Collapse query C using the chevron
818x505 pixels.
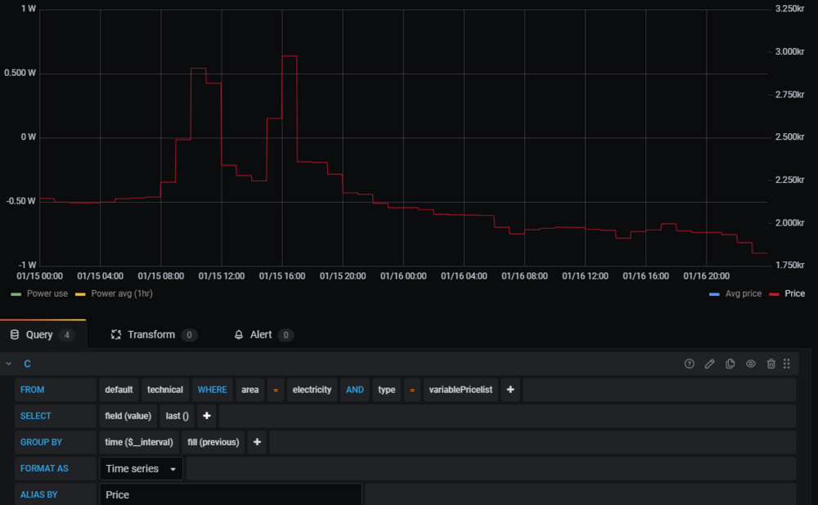click(x=9, y=364)
